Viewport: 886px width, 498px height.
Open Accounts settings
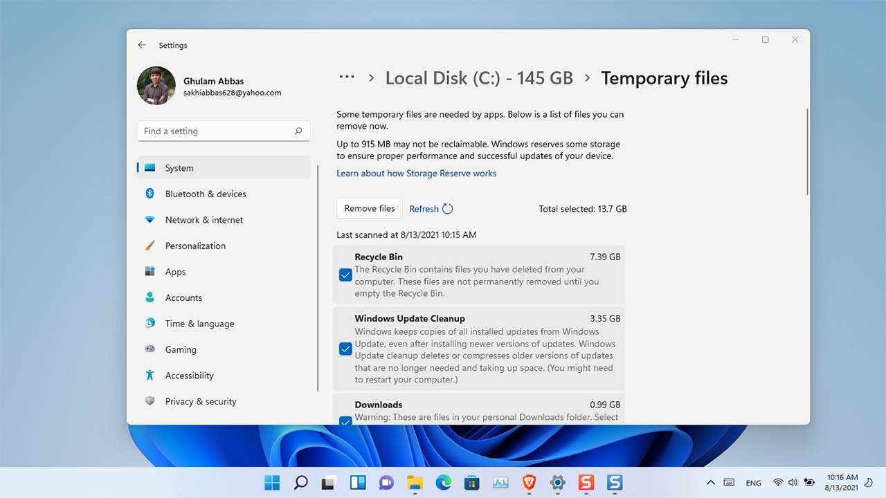224,297
